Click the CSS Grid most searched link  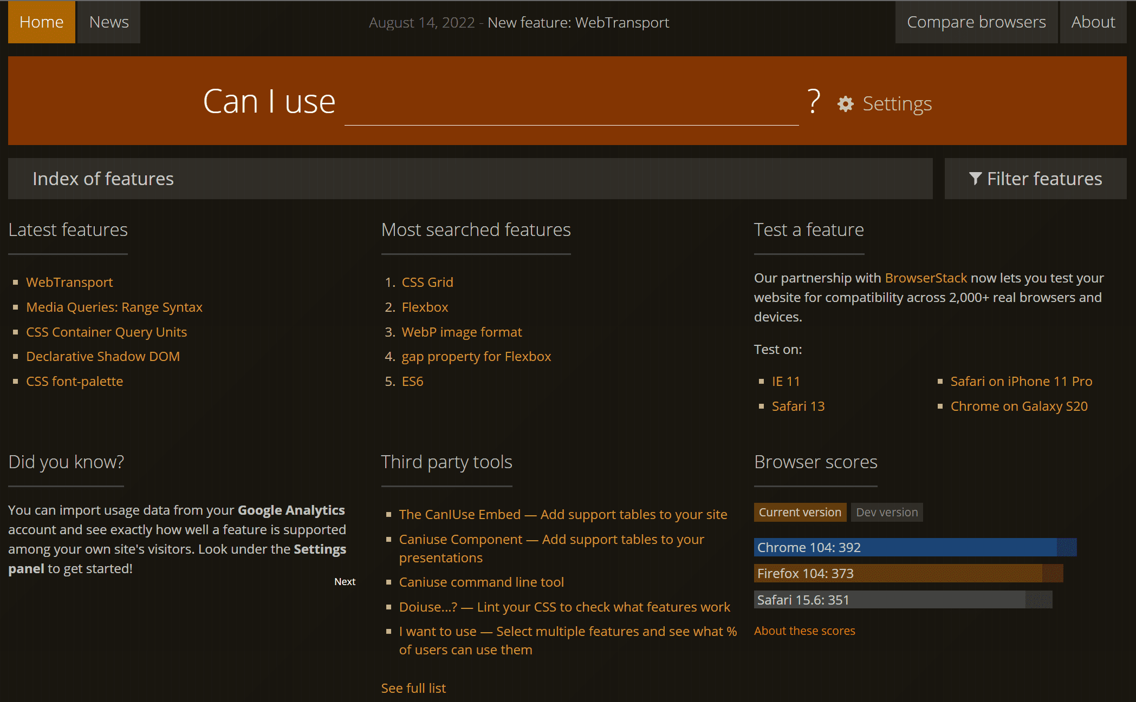(x=429, y=281)
